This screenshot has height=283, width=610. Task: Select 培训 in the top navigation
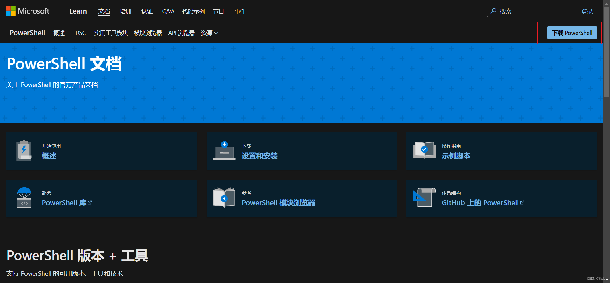coord(125,11)
